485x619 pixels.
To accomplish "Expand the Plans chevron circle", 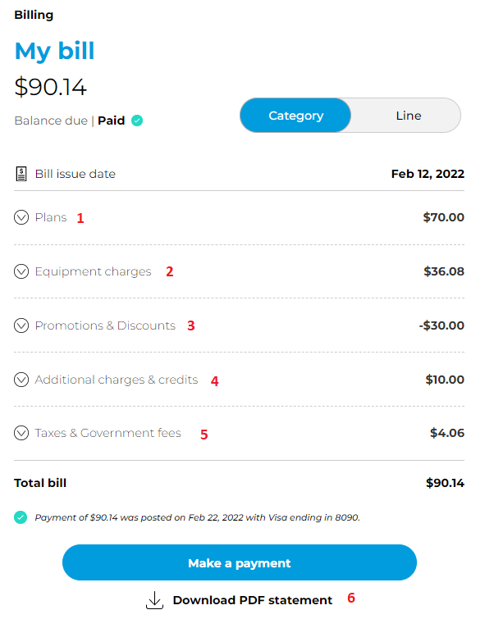I will (21, 217).
